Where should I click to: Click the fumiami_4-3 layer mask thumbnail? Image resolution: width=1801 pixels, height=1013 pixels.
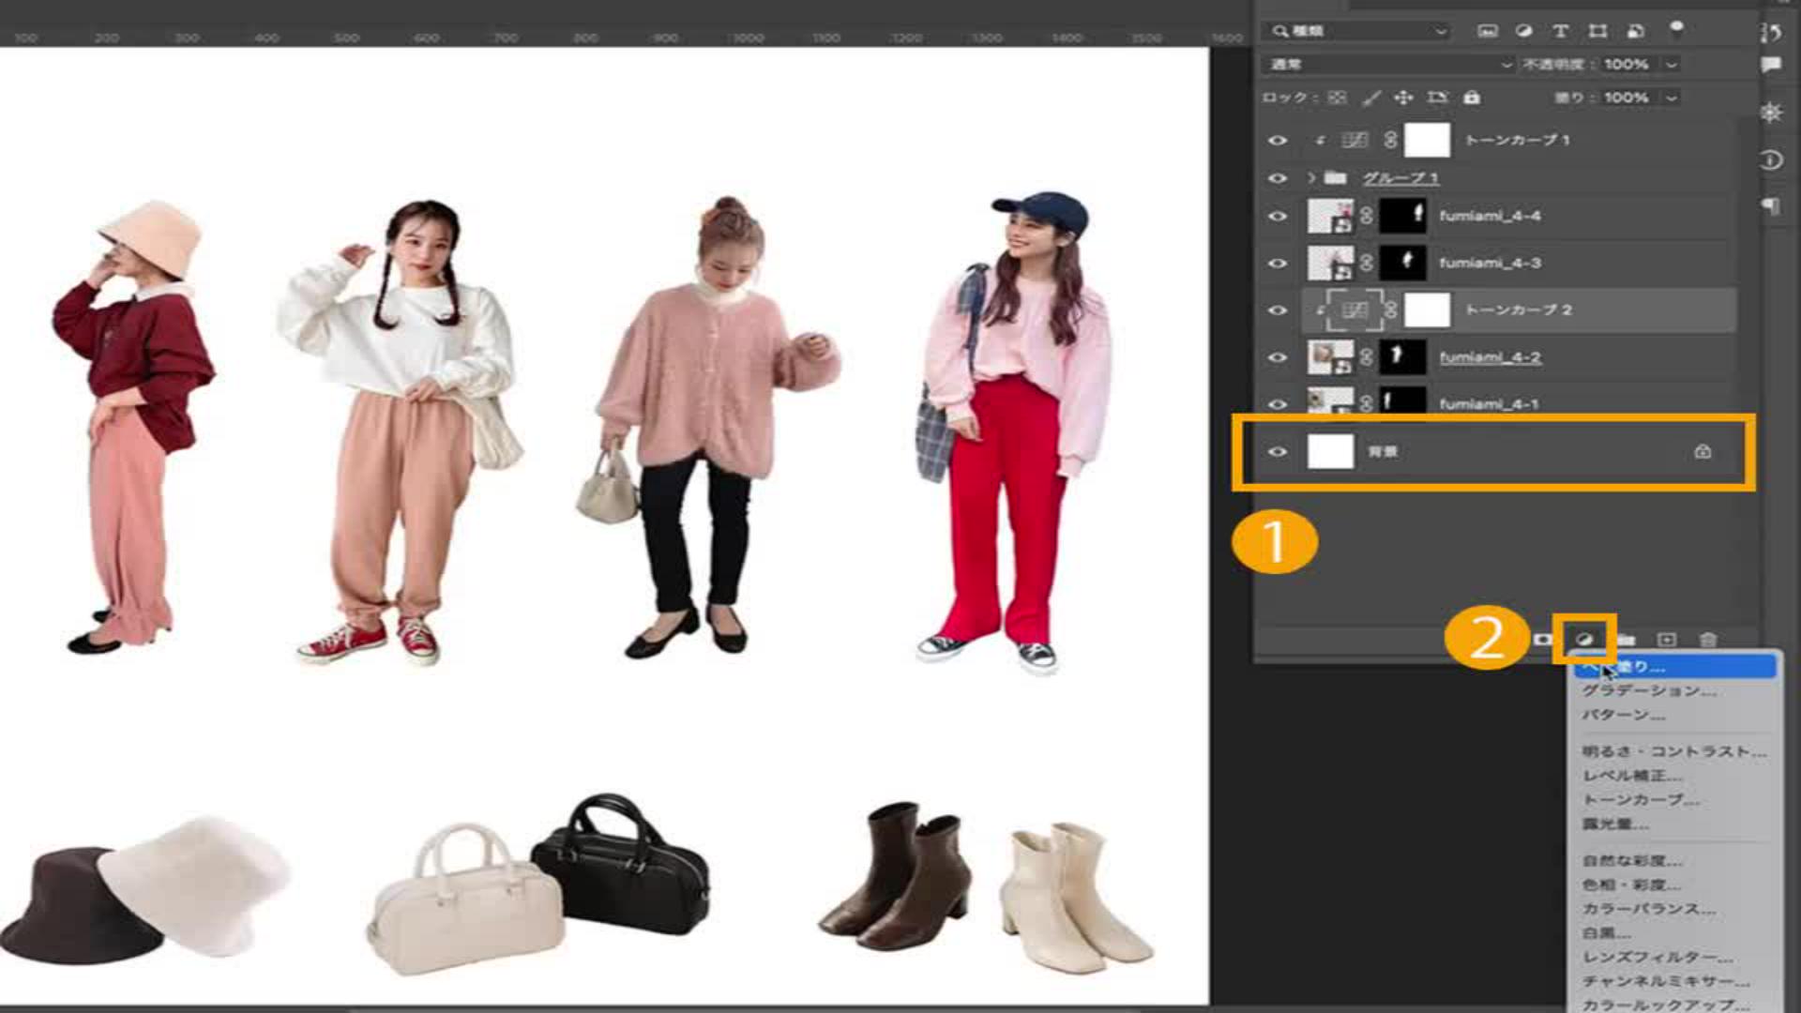click(1403, 263)
